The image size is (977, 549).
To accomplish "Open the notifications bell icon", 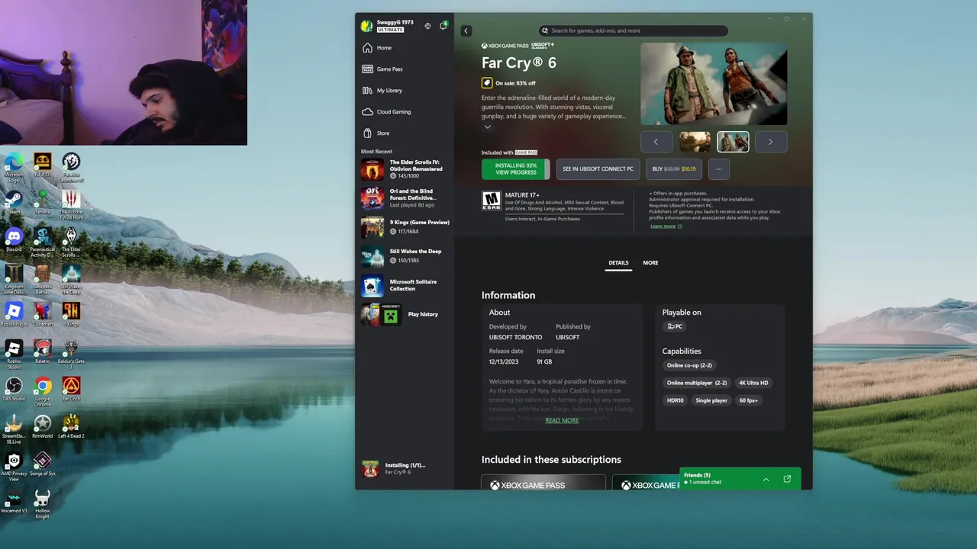I will [443, 26].
